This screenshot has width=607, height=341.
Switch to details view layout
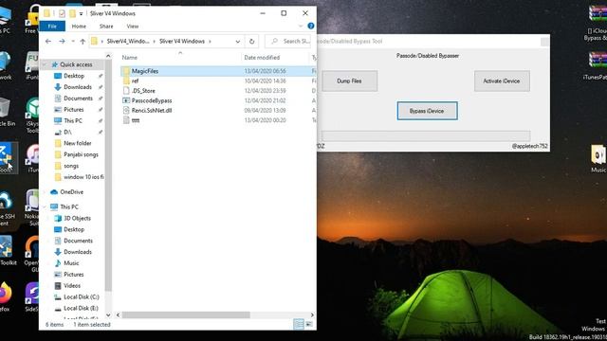[x=299, y=324]
